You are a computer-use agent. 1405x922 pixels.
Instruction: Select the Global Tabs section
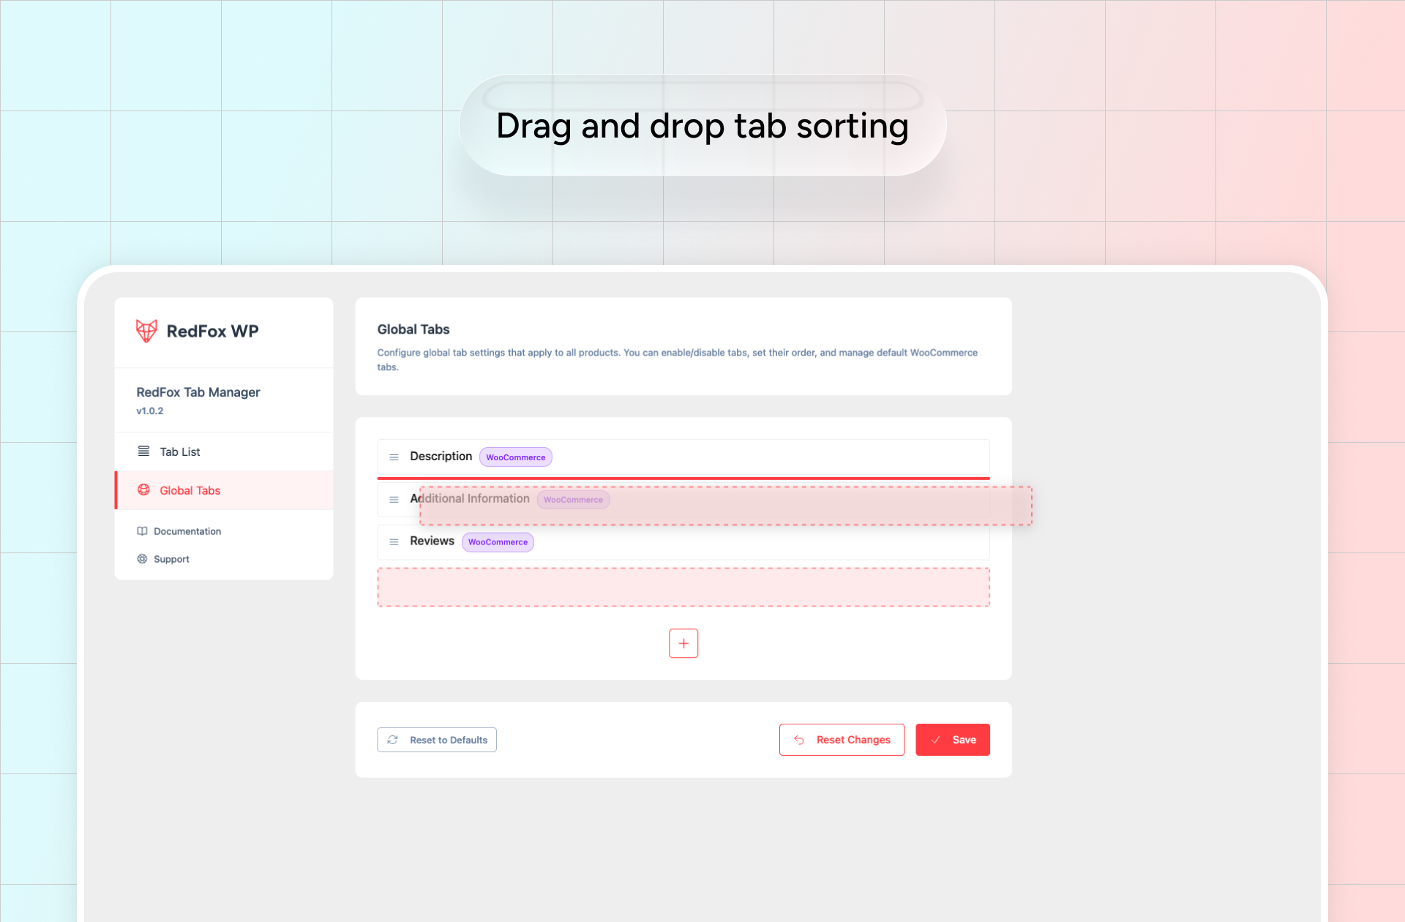click(189, 490)
